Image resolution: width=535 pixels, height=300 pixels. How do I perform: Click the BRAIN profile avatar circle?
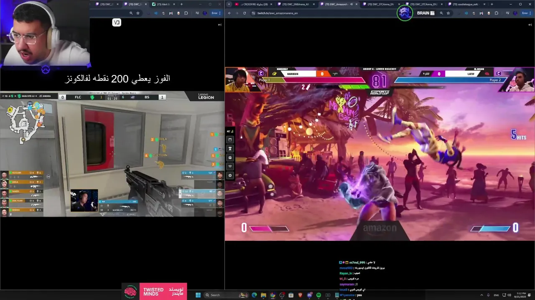tap(405, 13)
